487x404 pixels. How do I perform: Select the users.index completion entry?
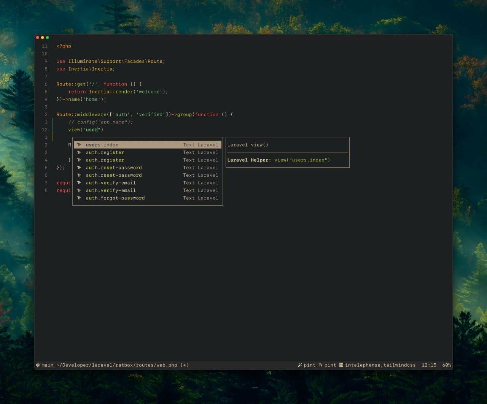point(102,145)
